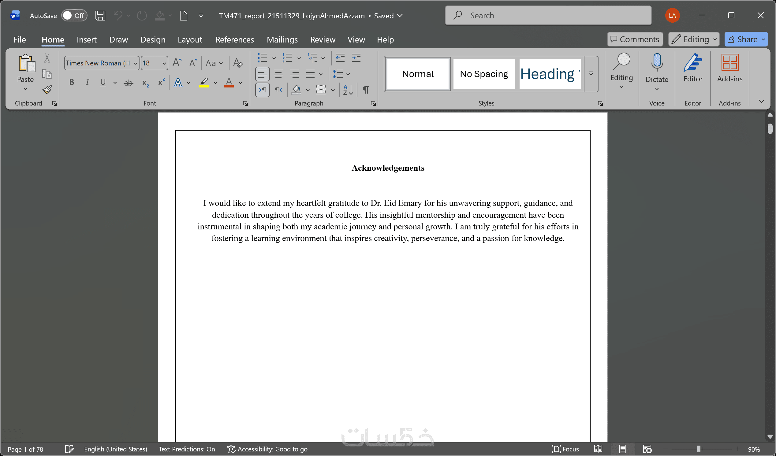This screenshot has height=456, width=776.
Task: Center align the paragraph text
Action: (x=278, y=74)
